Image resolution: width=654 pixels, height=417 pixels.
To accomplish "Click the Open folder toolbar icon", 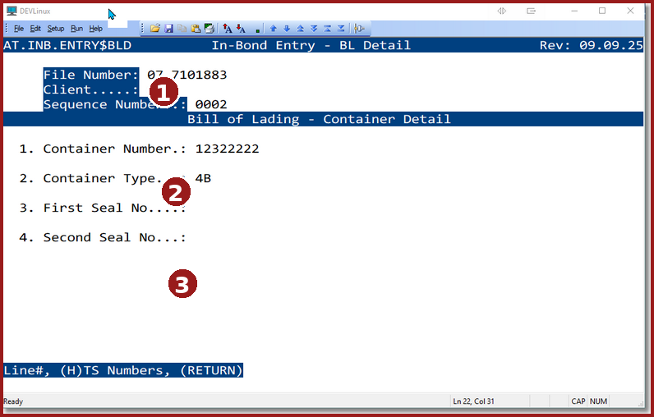I will [x=154, y=28].
